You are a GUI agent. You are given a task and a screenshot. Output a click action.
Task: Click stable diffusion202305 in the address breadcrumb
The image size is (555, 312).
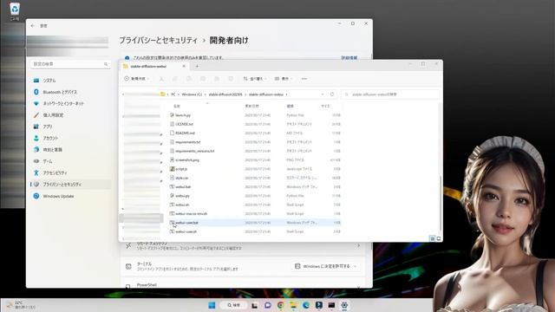coord(225,94)
